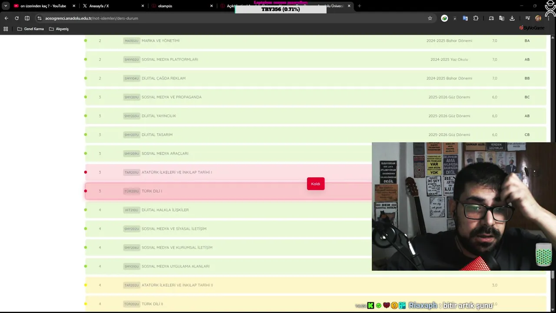Click the green status dot of DİJİTAL YAYINCILIK

pyautogui.click(x=86, y=116)
